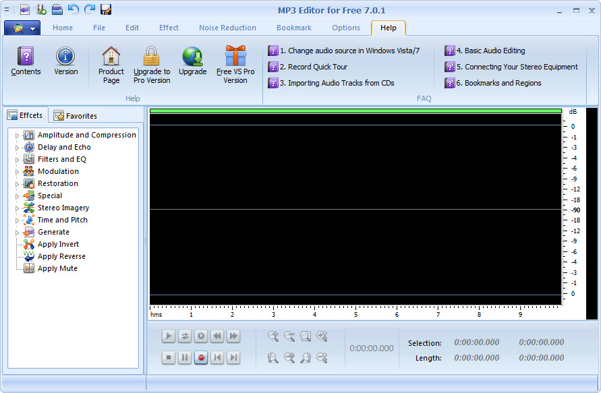Click the Fast Forward button
The image size is (601, 393).
click(233, 336)
